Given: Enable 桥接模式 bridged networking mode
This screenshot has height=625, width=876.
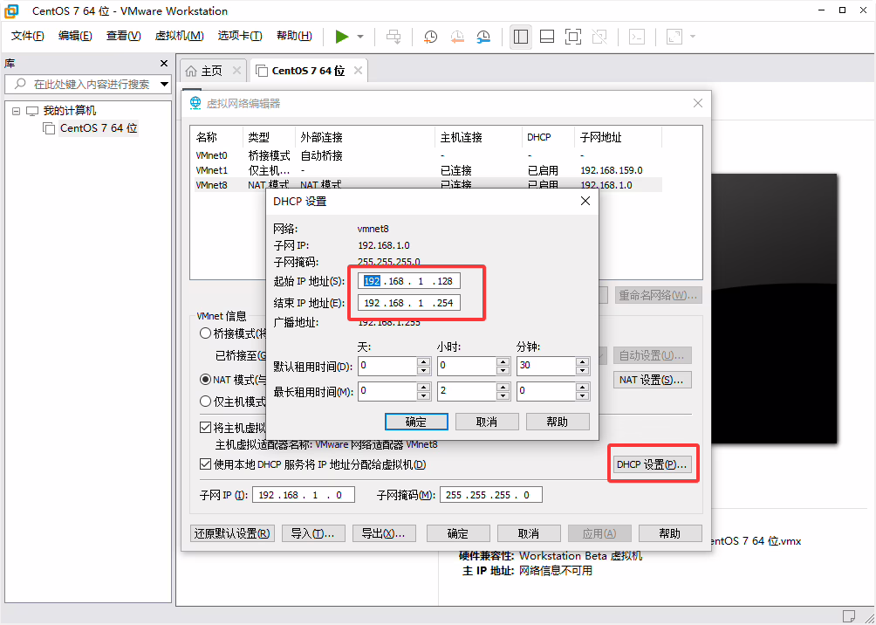Looking at the screenshot, I should coord(205,333).
